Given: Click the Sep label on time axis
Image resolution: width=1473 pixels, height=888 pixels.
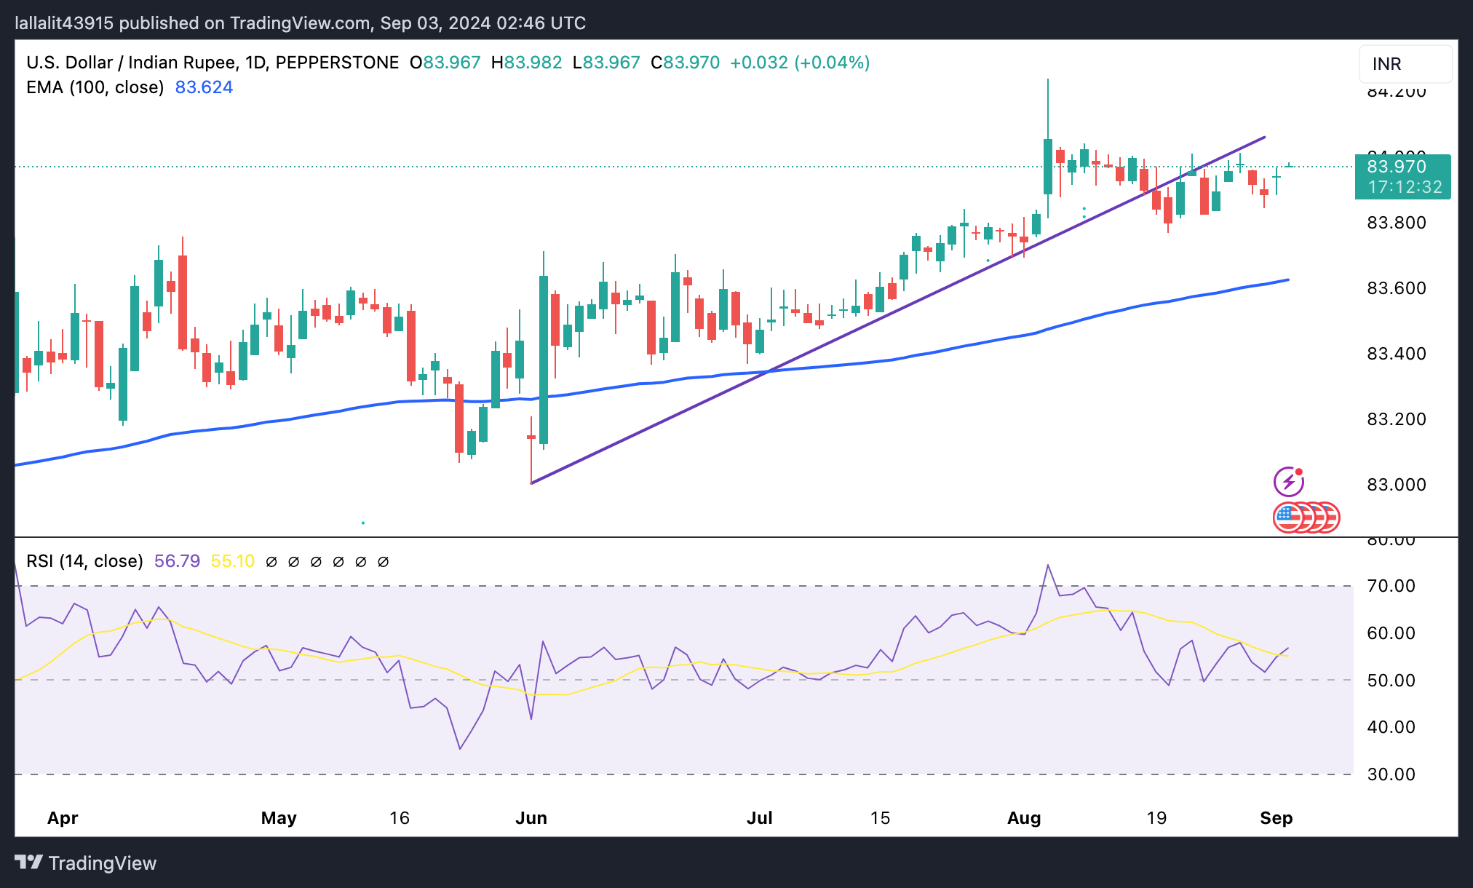Looking at the screenshot, I should click(x=1276, y=818).
